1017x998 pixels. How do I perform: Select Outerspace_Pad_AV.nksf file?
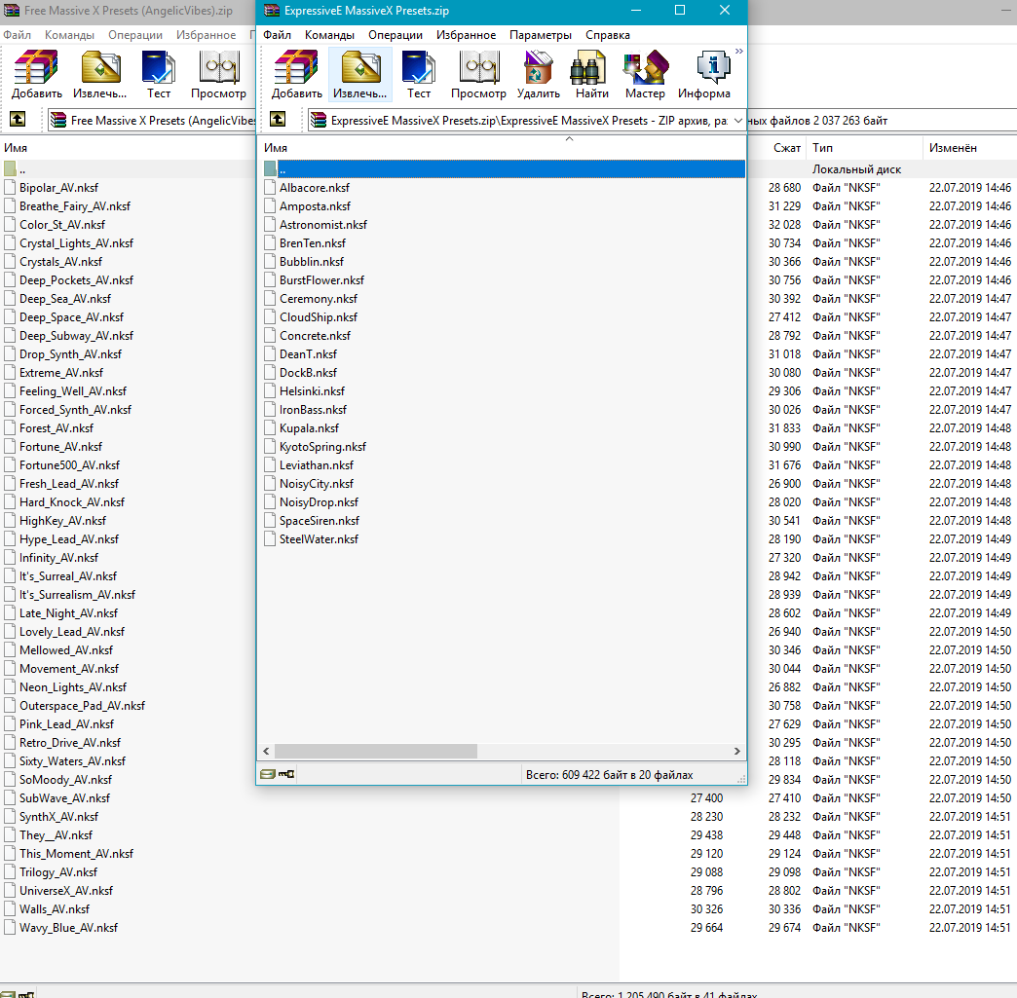point(82,706)
